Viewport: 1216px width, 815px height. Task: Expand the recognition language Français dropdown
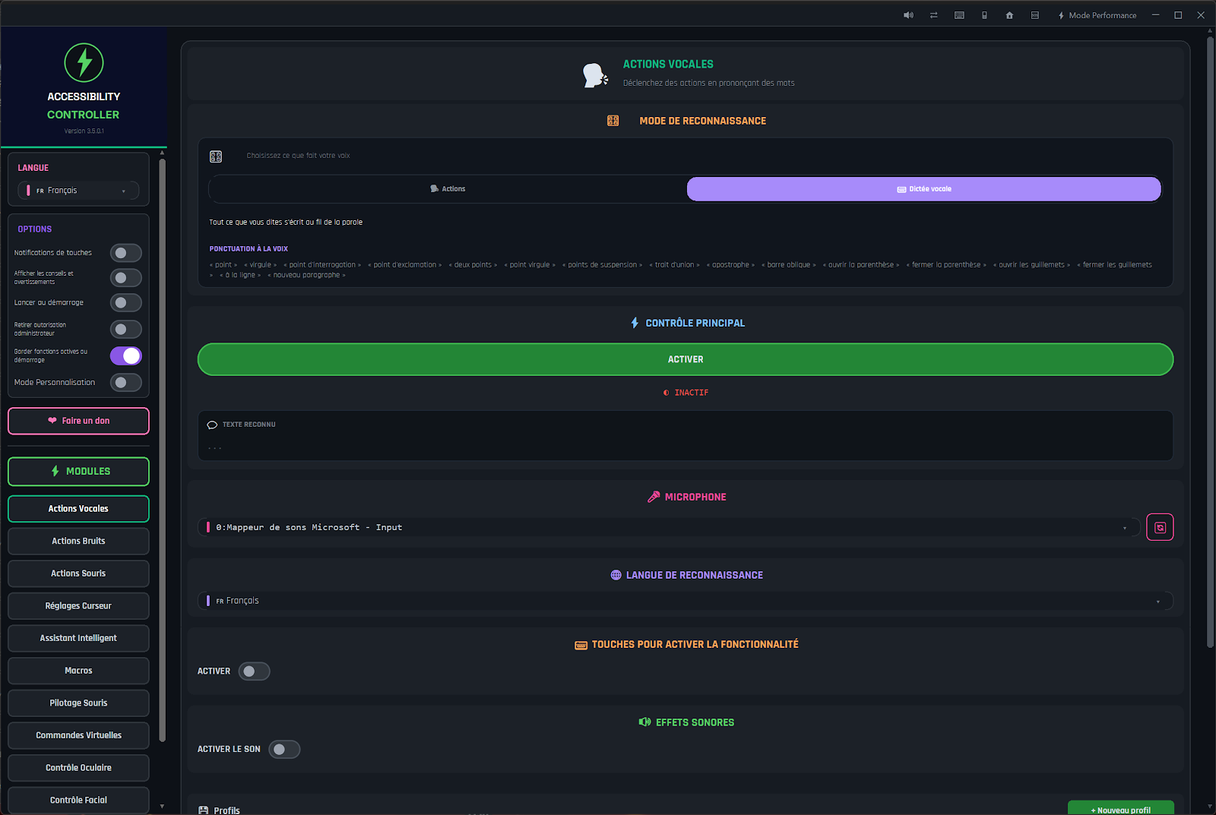pos(686,601)
